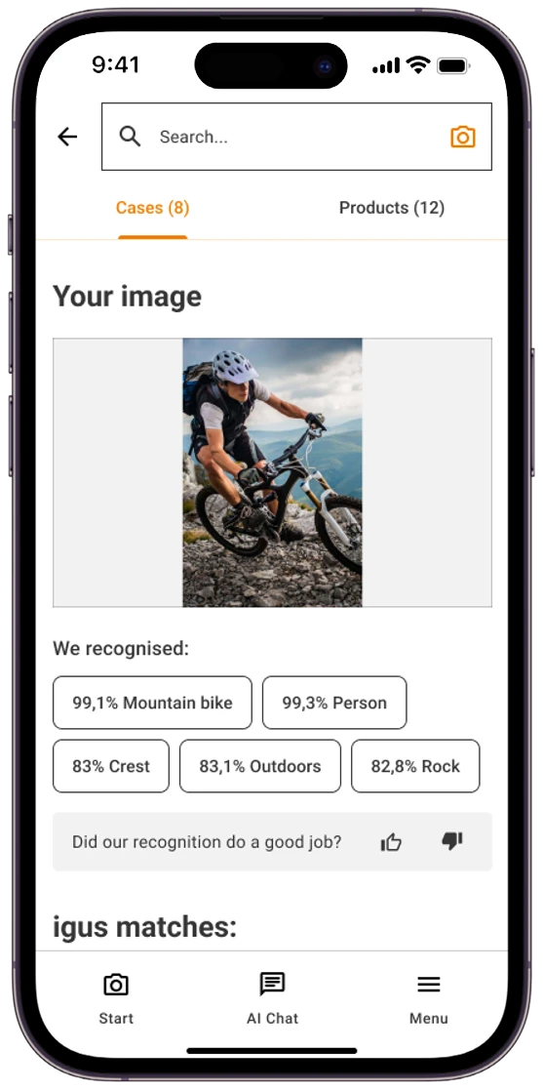
Task: Tap the back arrow icon
Action: click(67, 137)
